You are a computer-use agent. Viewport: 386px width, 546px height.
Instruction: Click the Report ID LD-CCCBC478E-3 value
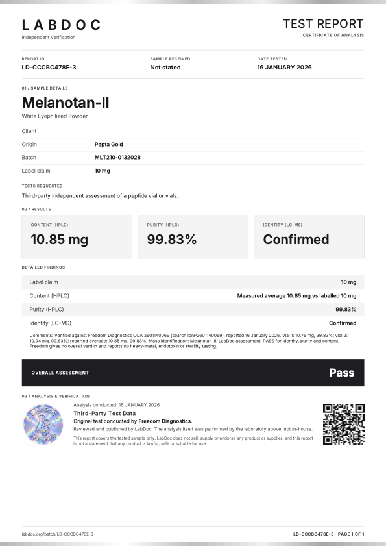49,68
